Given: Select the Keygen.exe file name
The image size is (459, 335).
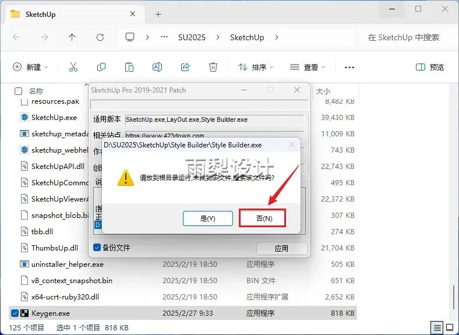Looking at the screenshot, I should pos(51,313).
